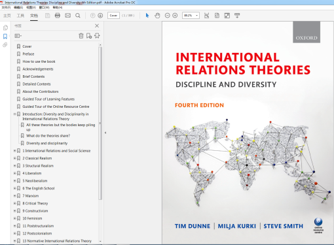Screen dimensions: 334x245
Task: Click the zoom in plus icon
Action: (175, 16)
